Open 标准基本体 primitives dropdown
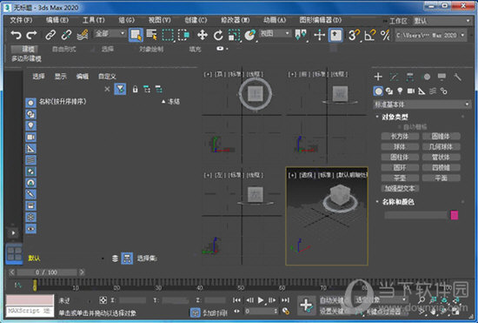The height and width of the screenshot is (323, 478). coord(422,104)
